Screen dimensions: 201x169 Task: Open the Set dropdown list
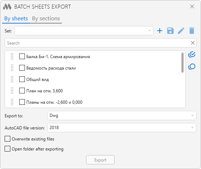coord(84,31)
